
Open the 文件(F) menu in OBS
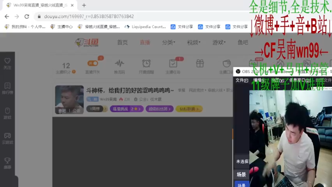click(242, 80)
